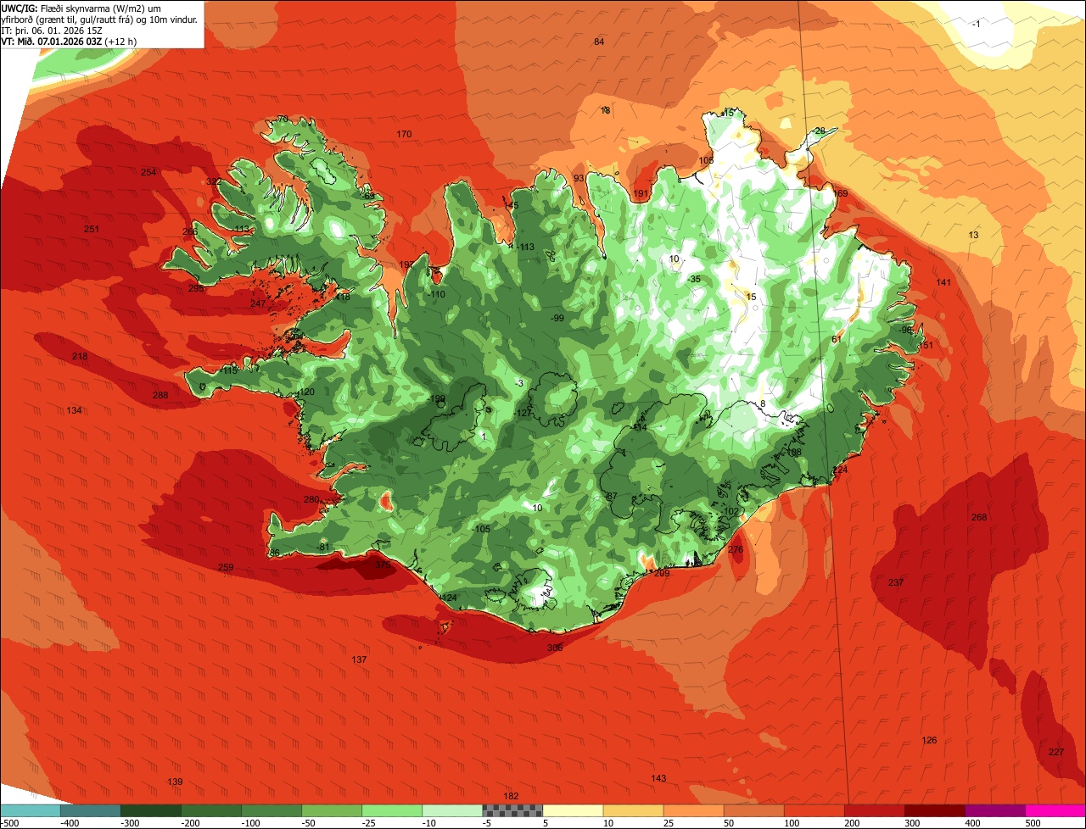Click the legend swatch between -10 and -5
The width and height of the screenshot is (1086, 829).
451,810
